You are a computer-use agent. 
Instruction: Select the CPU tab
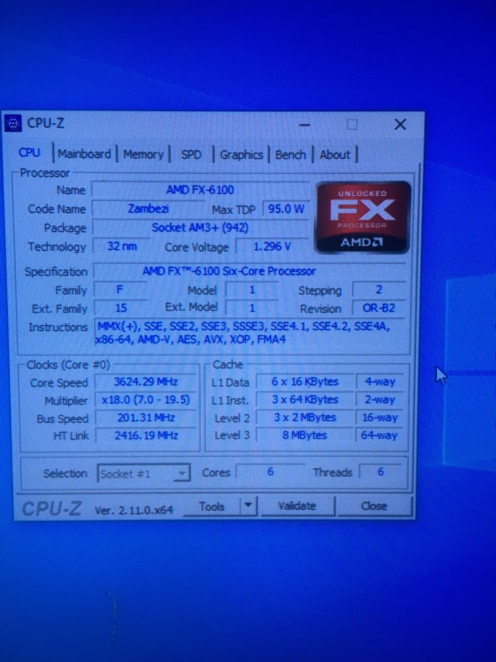tap(29, 152)
